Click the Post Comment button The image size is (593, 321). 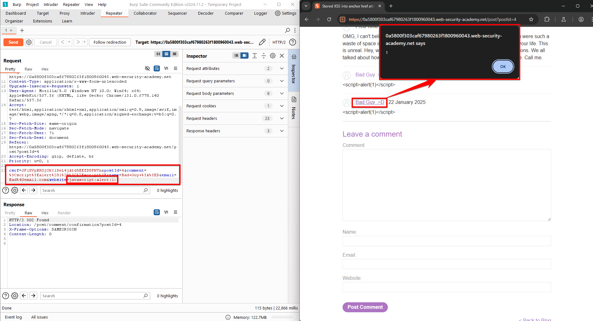click(x=365, y=307)
